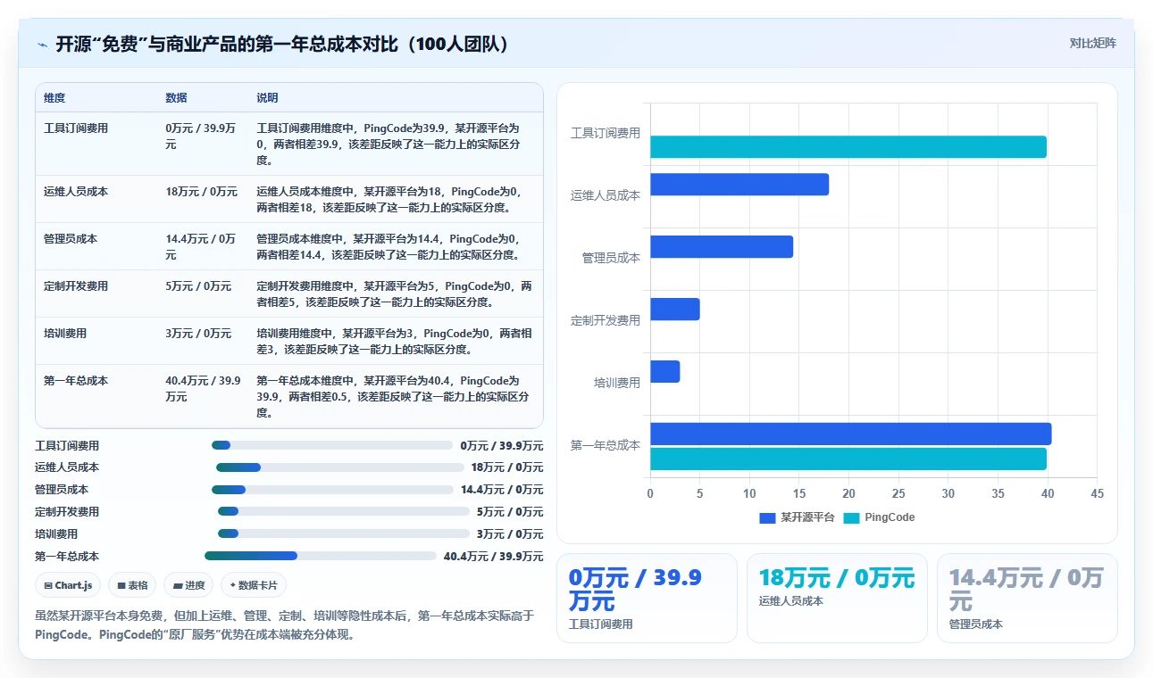This screenshot has height=678, width=1153.
Task: Click the 定制开发费用 chart axis label
Action: click(606, 320)
